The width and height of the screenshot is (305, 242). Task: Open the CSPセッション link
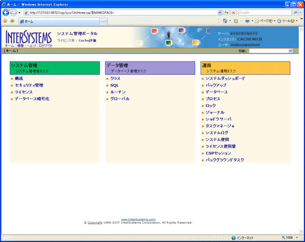click(x=218, y=153)
